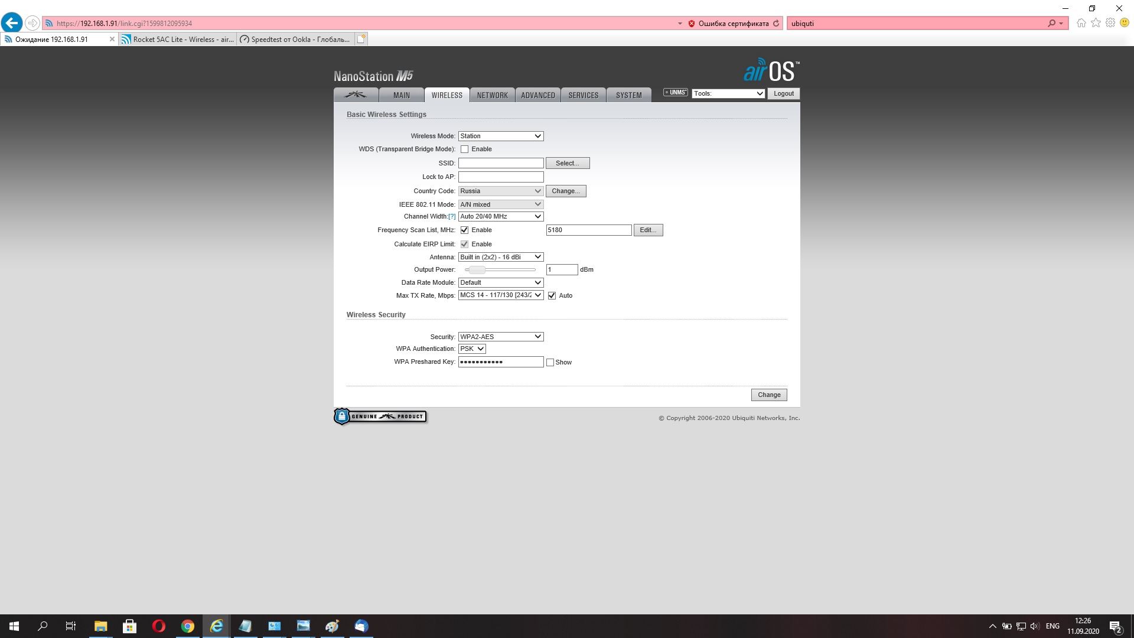The width and height of the screenshot is (1134, 638).
Task: Click the certificate error shield icon
Action: (692, 24)
